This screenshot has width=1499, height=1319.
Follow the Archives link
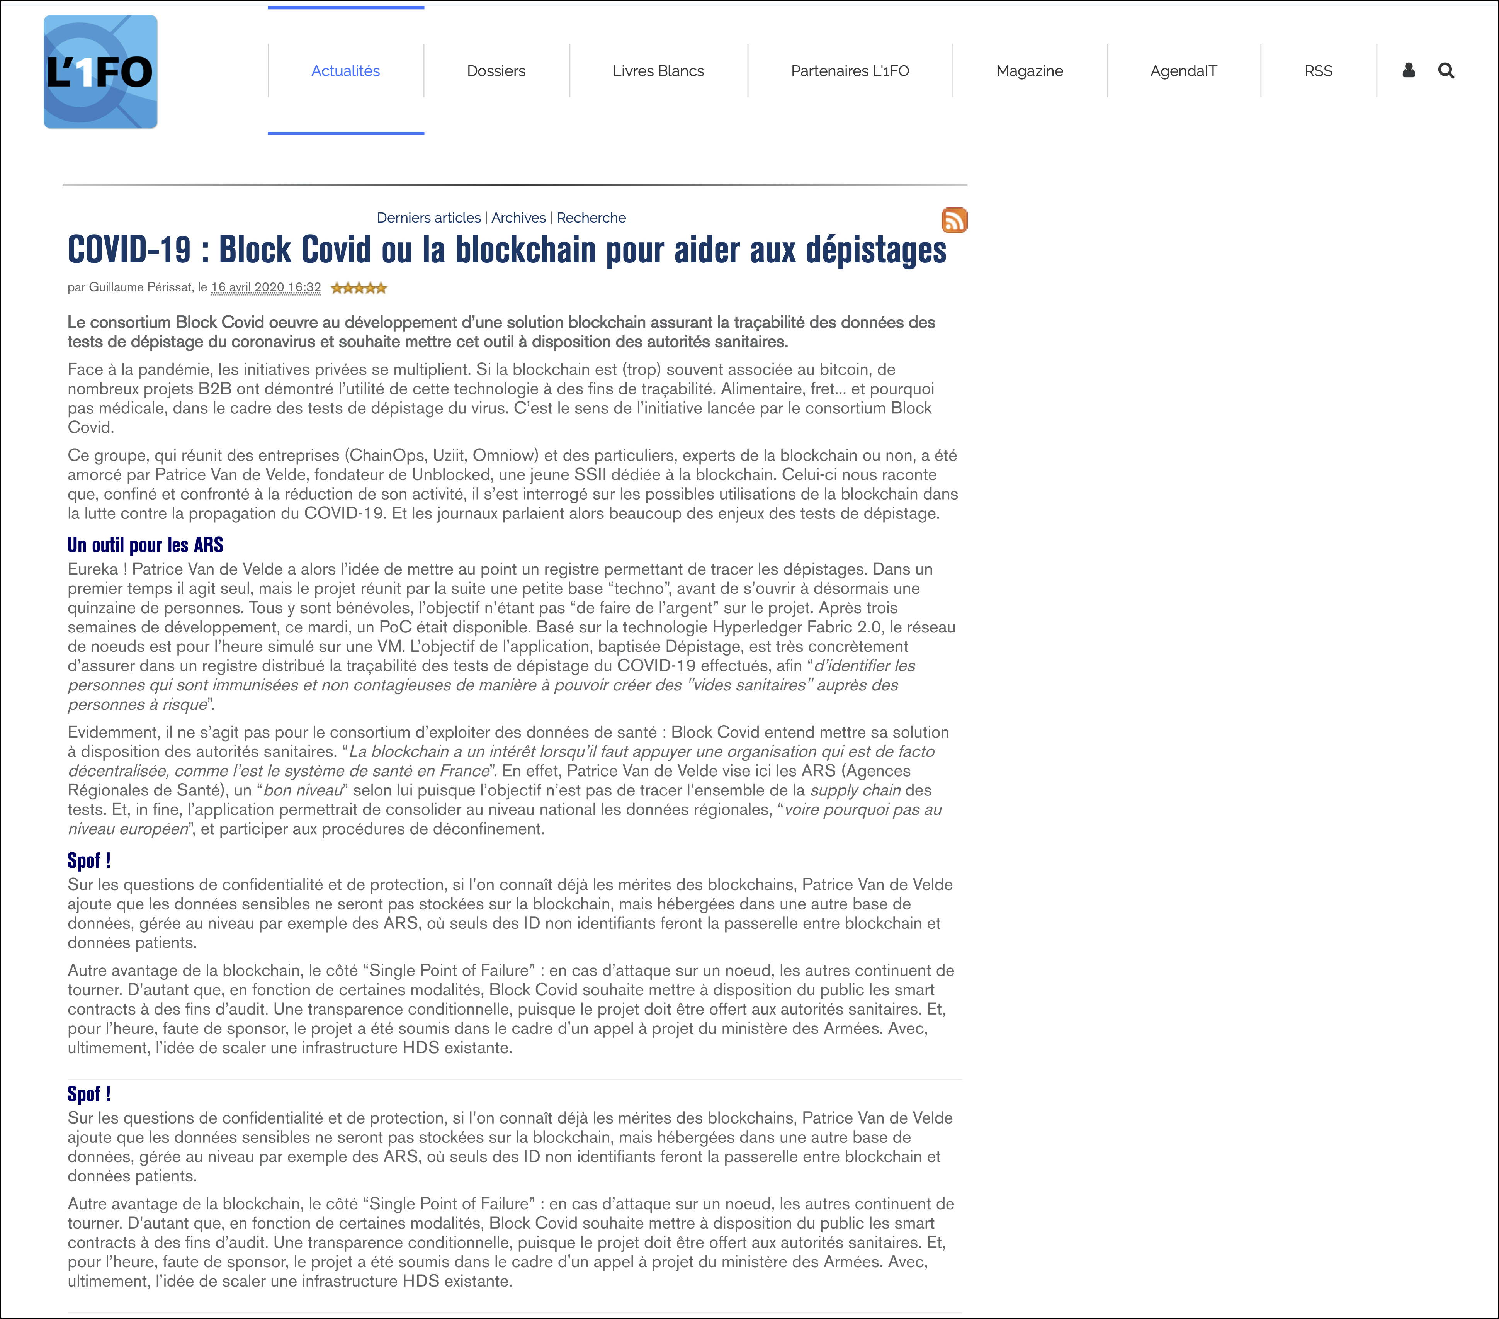pyautogui.click(x=518, y=218)
